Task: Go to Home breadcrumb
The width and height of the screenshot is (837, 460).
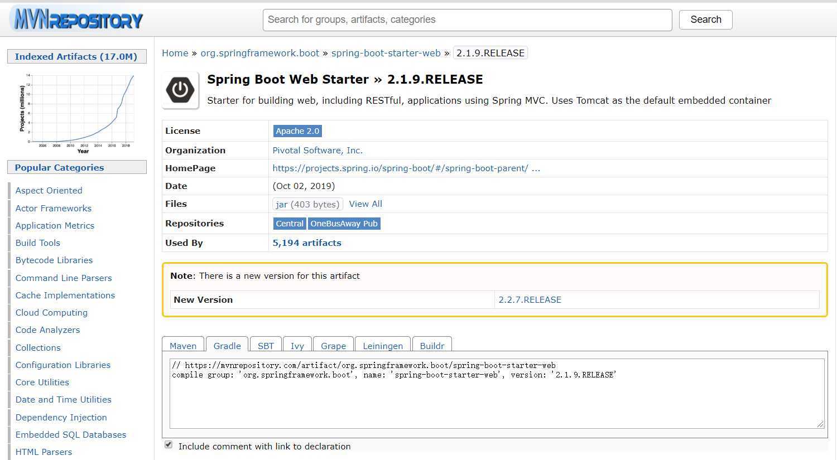Action: tap(175, 53)
